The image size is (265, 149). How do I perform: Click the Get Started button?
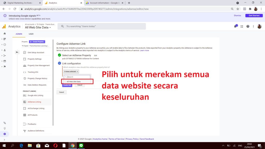(x=254, y=16)
